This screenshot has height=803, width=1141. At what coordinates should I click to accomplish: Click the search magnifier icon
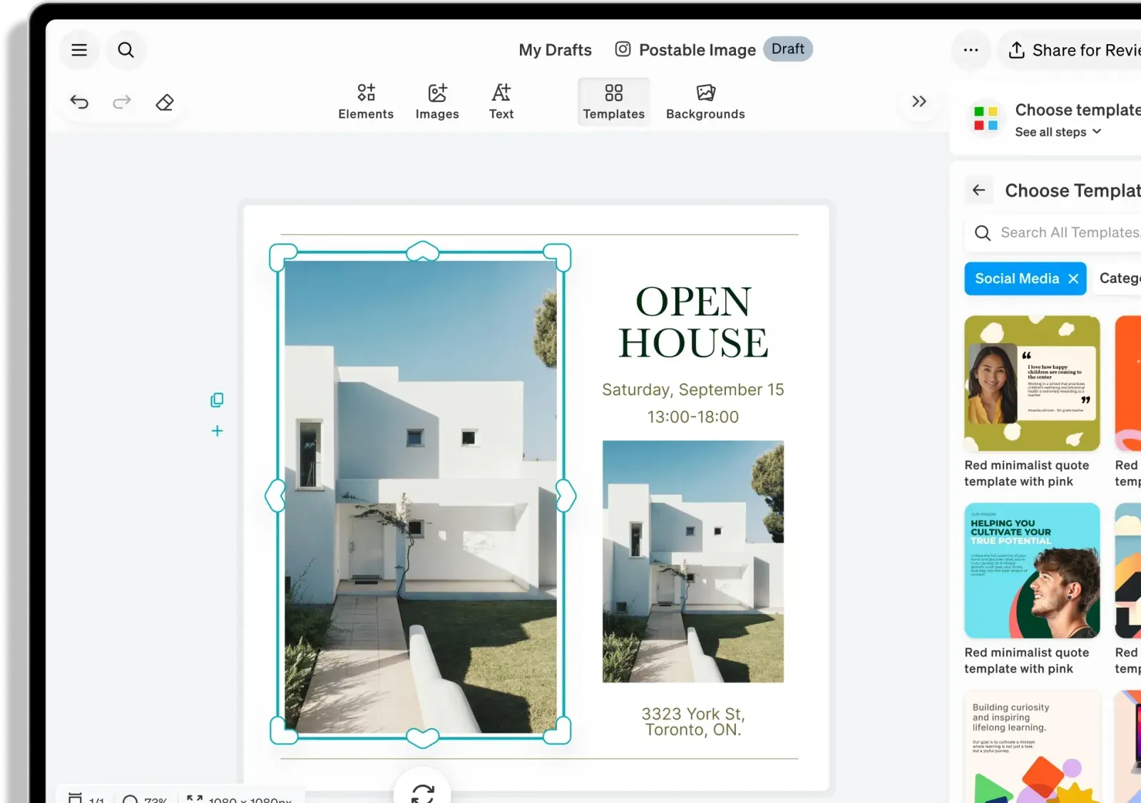point(126,50)
